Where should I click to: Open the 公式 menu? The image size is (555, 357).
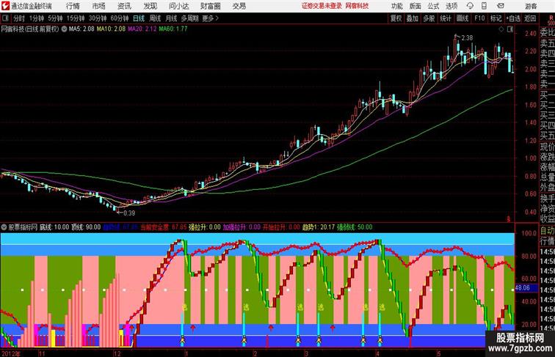[x=433, y=6]
